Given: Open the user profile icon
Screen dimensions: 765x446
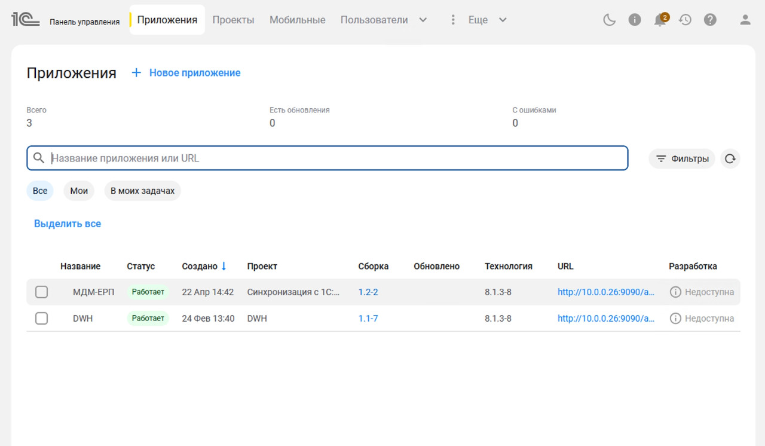Looking at the screenshot, I should (x=745, y=20).
